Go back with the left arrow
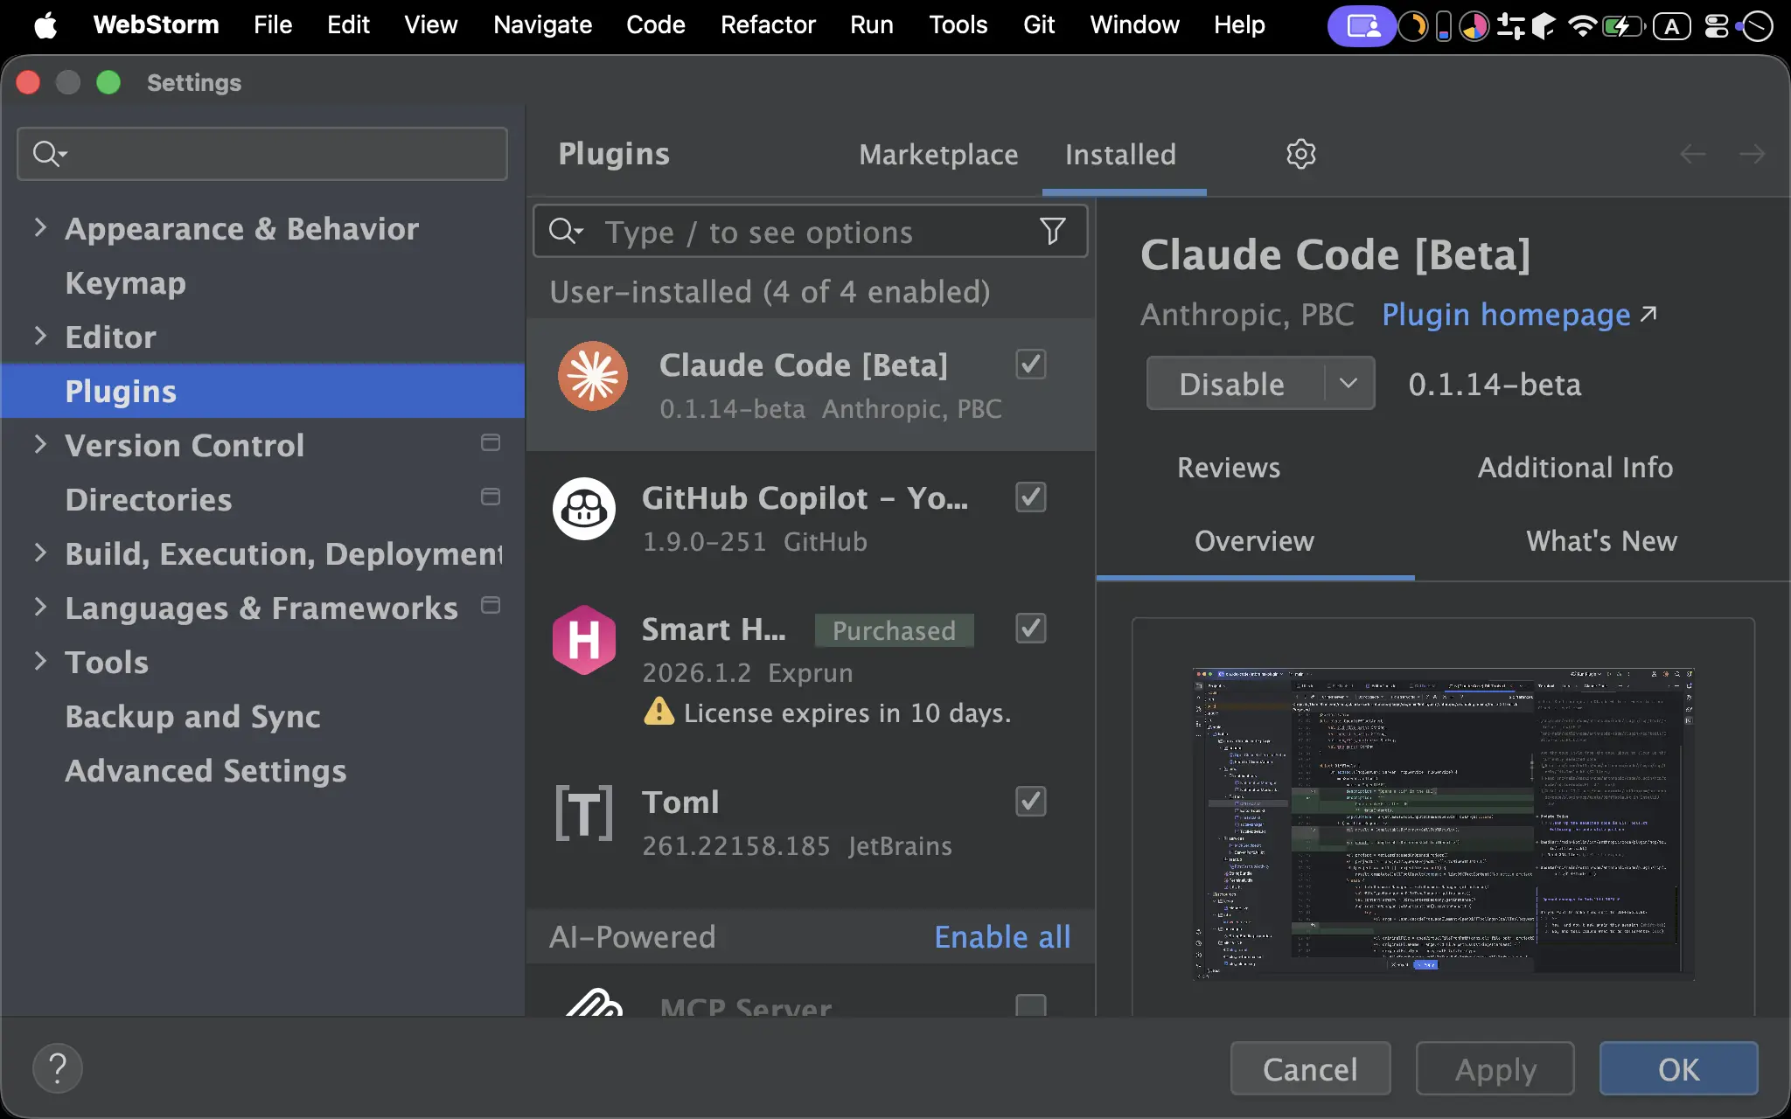The height and width of the screenshot is (1119, 1791). pyautogui.click(x=1692, y=155)
